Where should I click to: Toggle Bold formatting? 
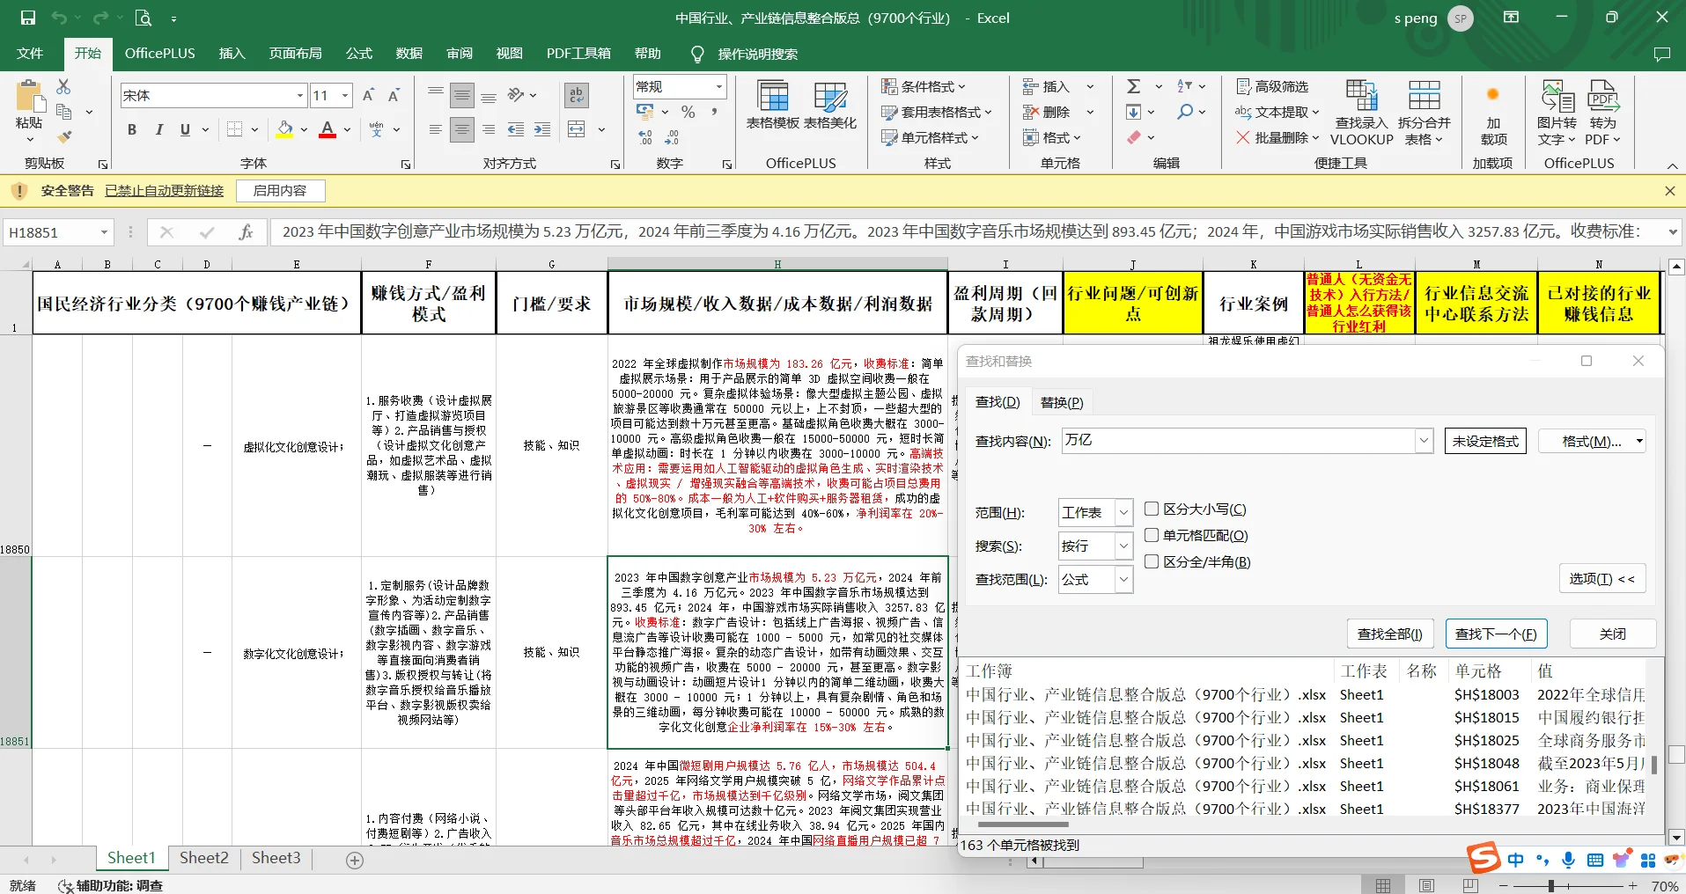coord(132,129)
